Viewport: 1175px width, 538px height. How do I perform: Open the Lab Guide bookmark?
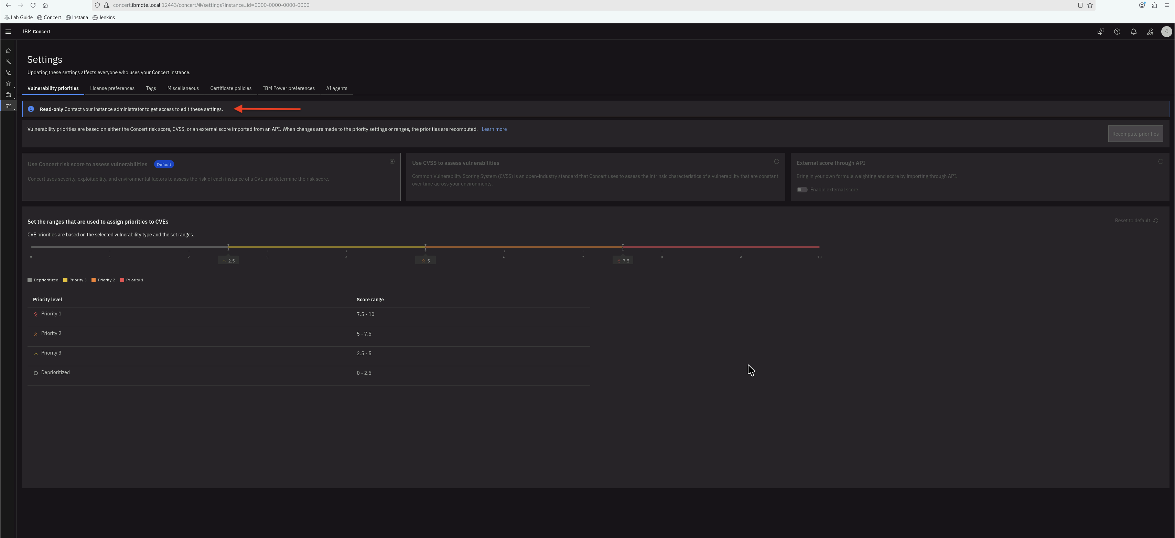[x=18, y=17]
